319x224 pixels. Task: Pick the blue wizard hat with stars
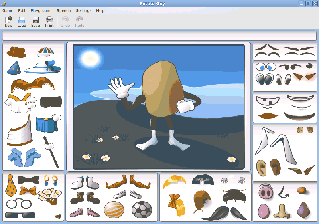(x=13, y=68)
